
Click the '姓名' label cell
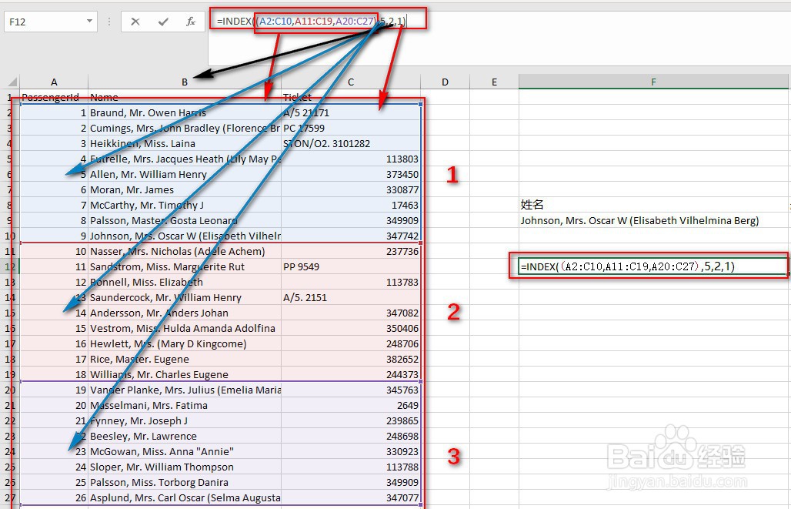[x=653, y=205]
